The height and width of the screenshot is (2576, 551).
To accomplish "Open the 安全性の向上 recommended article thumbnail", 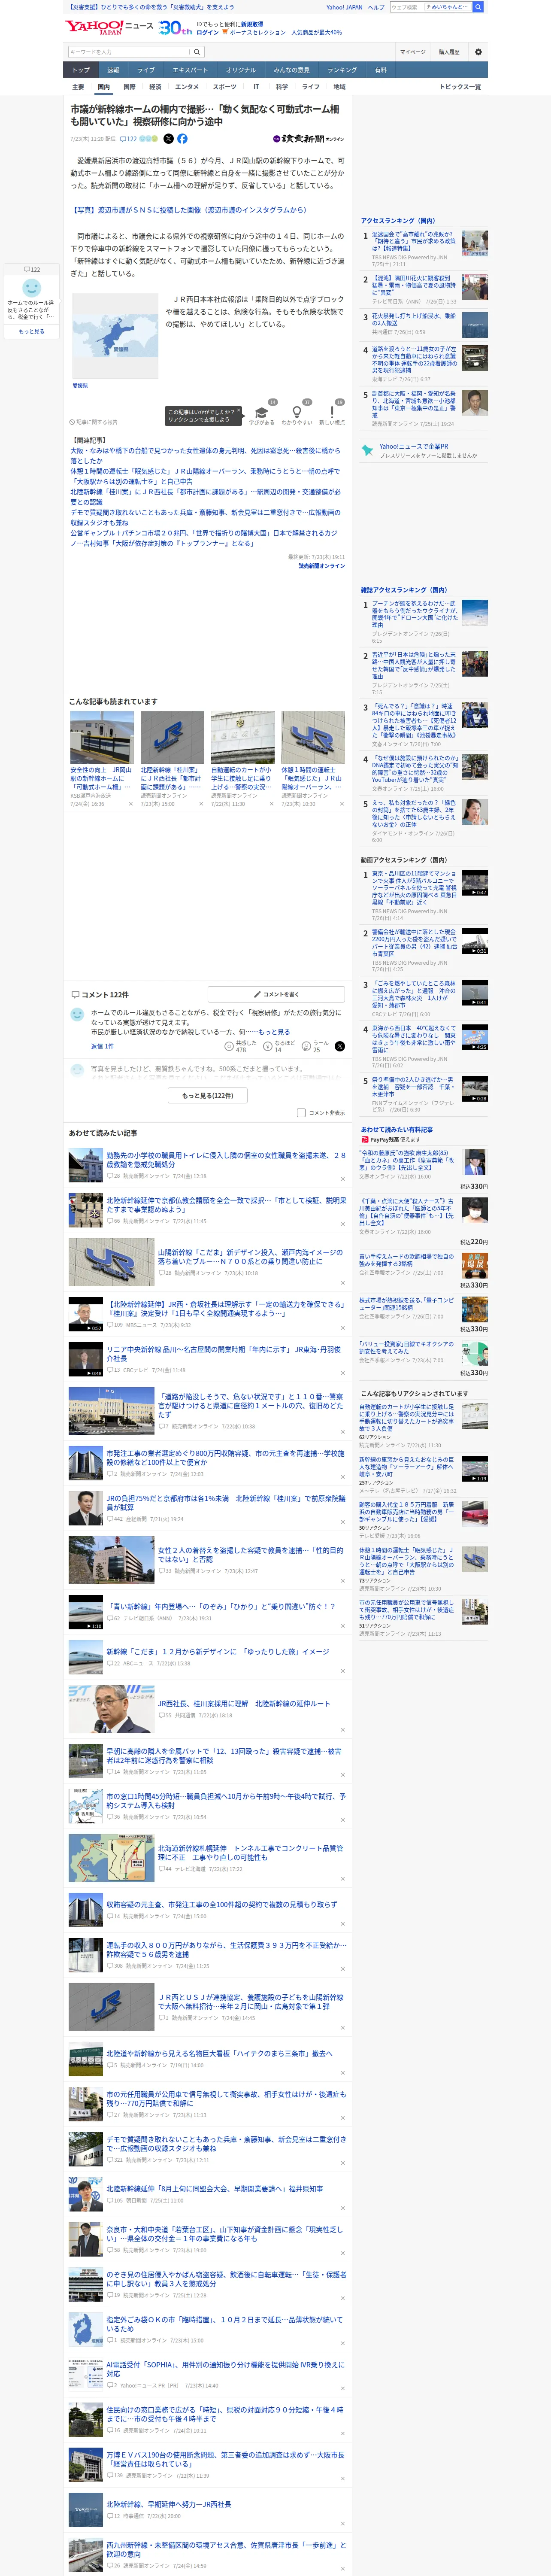I will [x=102, y=738].
